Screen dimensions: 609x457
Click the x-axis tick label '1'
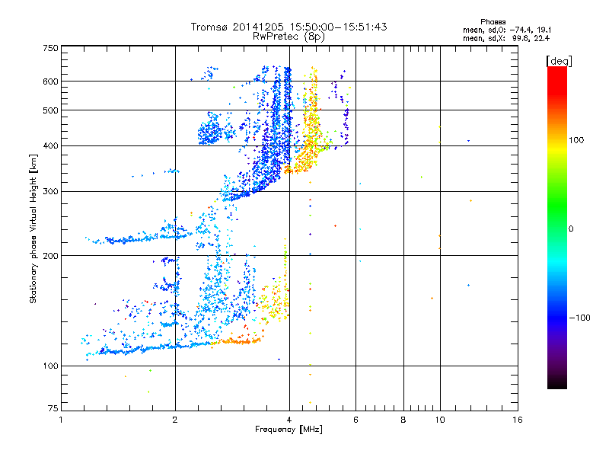coord(61,420)
